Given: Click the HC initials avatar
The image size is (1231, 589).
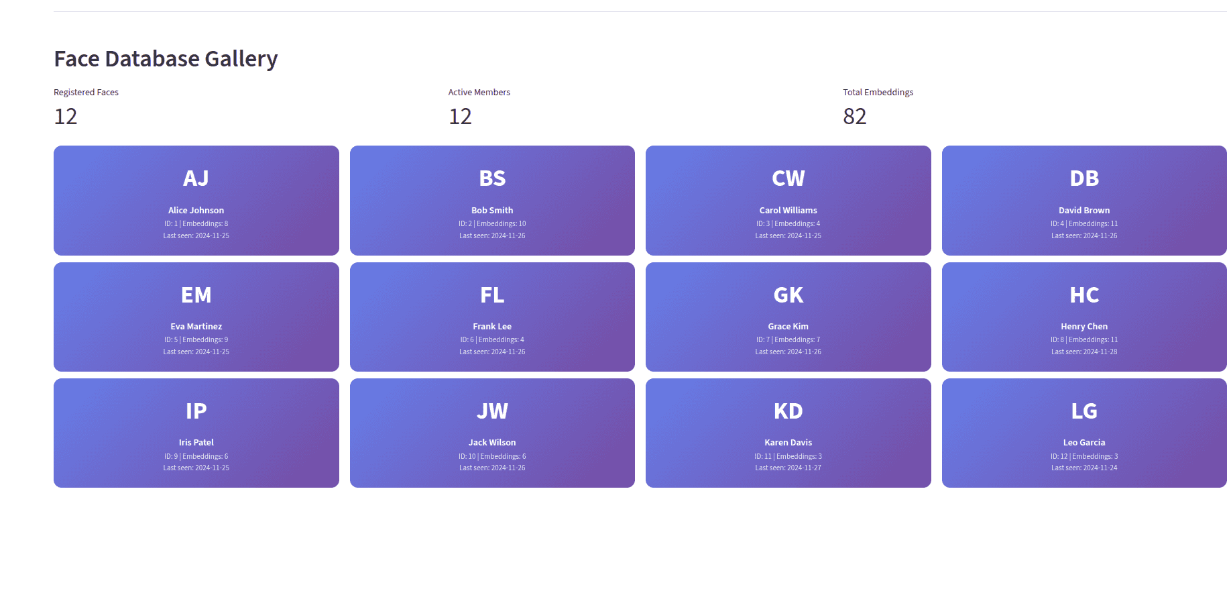Looking at the screenshot, I should pos(1084,295).
